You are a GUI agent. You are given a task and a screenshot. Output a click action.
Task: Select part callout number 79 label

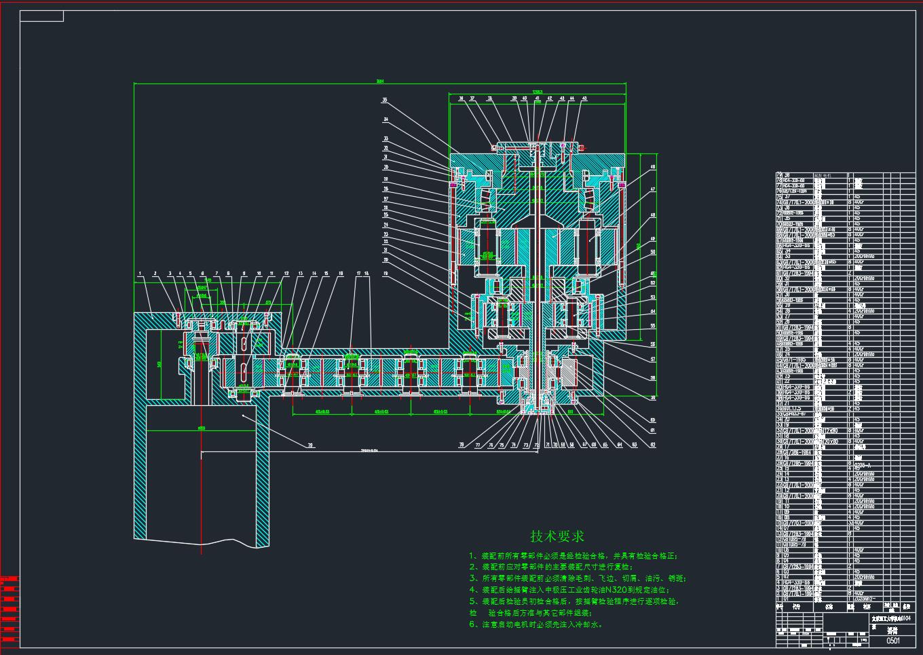(x=310, y=446)
